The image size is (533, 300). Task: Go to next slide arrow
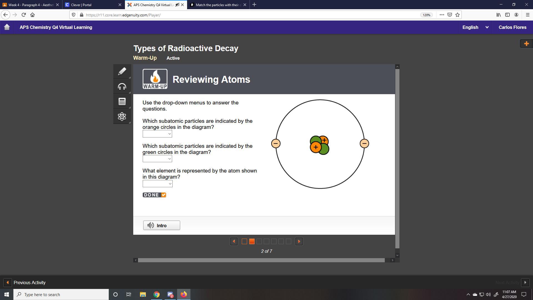coord(299,241)
